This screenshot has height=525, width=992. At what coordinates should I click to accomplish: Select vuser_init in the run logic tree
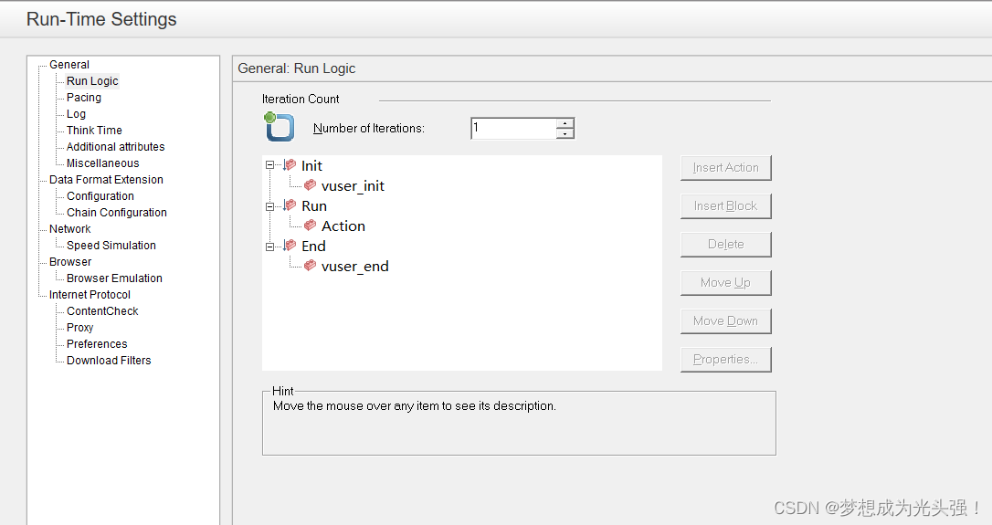[x=353, y=186]
